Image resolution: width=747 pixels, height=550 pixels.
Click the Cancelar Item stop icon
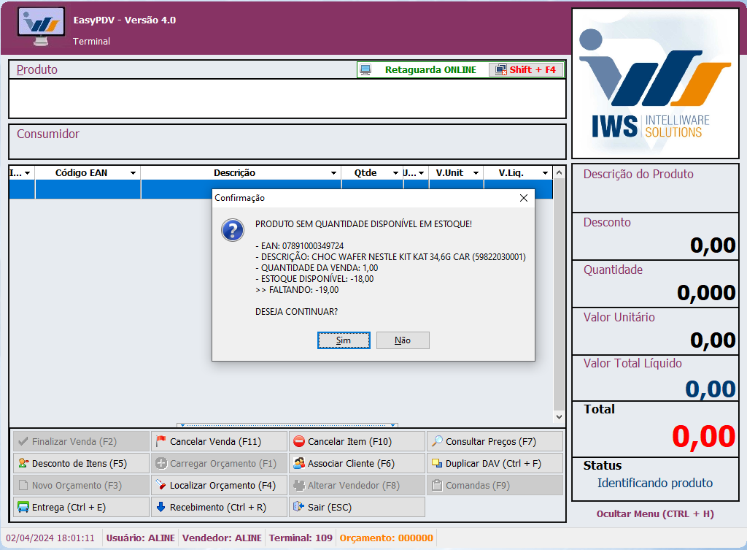pyautogui.click(x=298, y=441)
